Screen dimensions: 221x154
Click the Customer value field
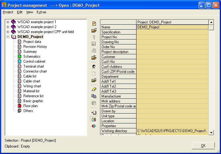coord(172,57)
